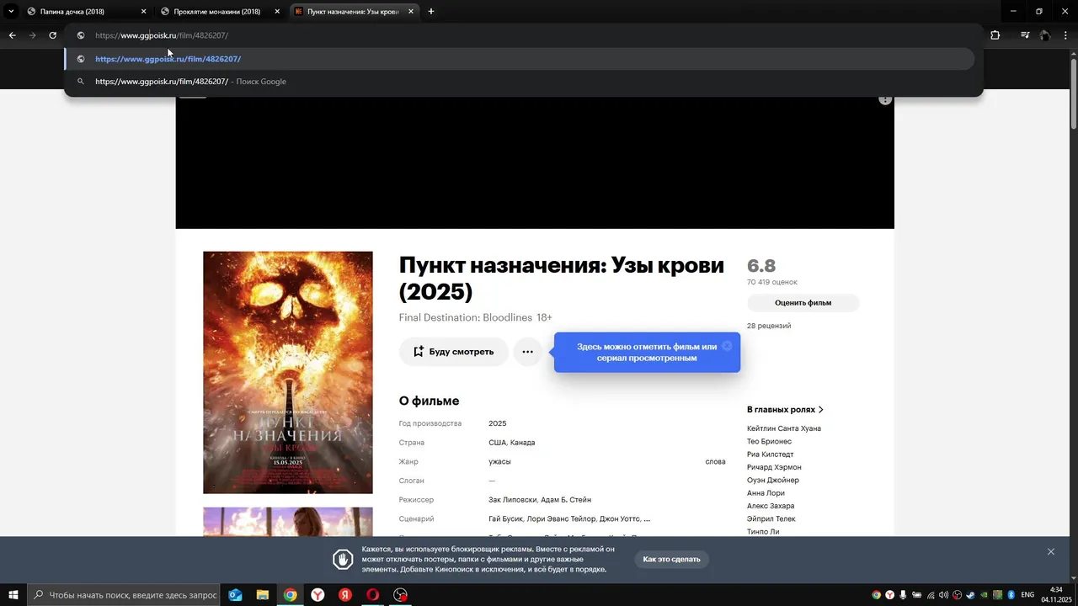
Task: Open actor 'Кейтлин Санта Хуана' link
Action: tap(784, 428)
